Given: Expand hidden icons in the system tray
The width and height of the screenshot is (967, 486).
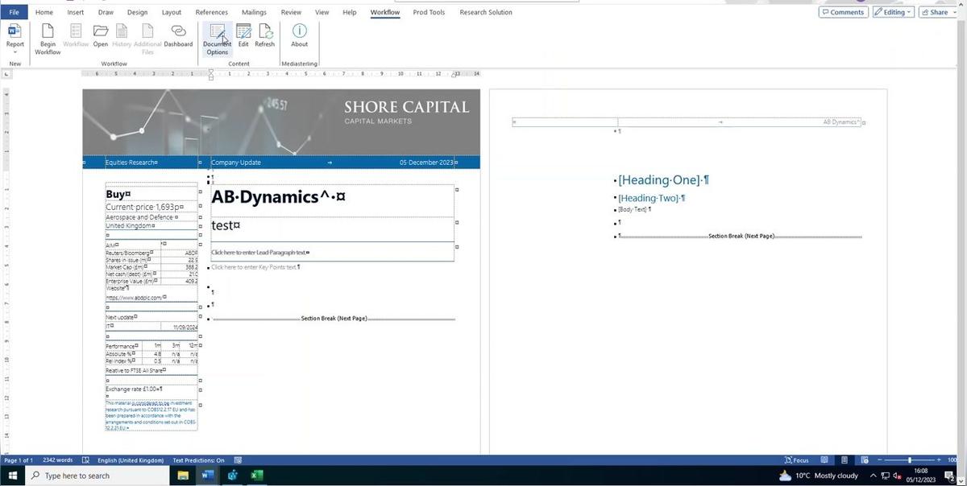Looking at the screenshot, I should coord(874,476).
